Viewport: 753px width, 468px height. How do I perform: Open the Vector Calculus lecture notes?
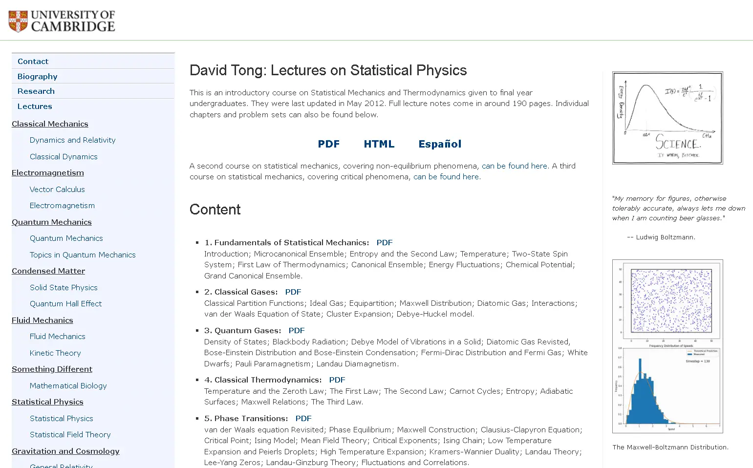pos(57,189)
